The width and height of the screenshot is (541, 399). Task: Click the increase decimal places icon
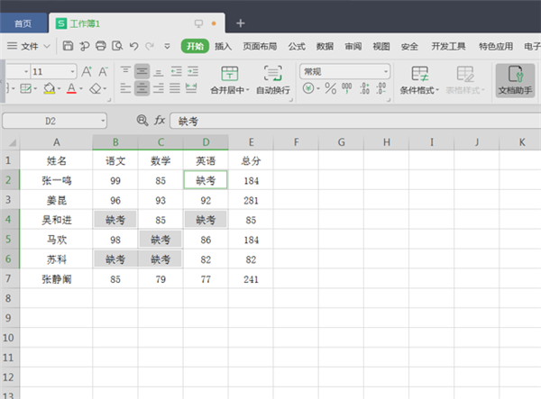365,88
